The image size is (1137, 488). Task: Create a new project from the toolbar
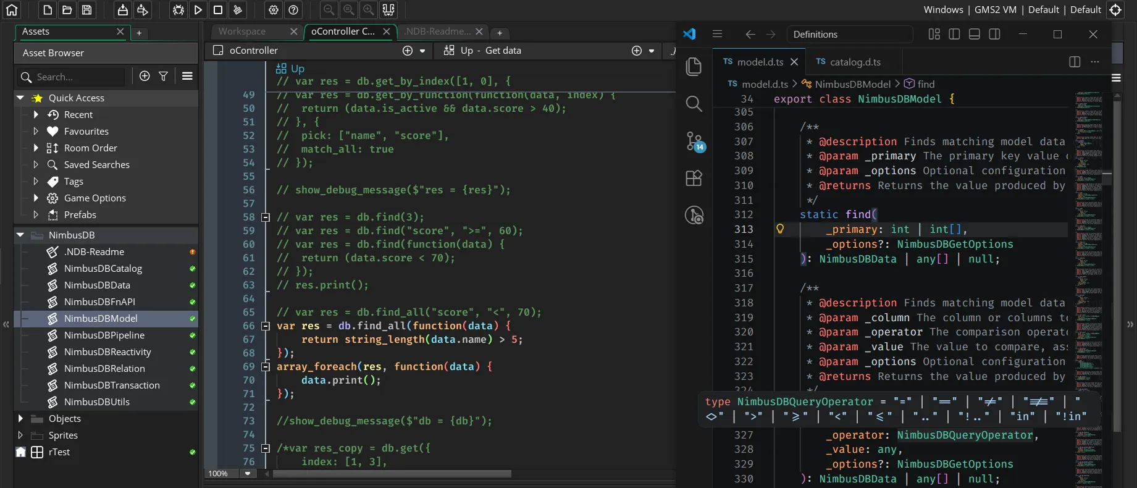(x=48, y=10)
